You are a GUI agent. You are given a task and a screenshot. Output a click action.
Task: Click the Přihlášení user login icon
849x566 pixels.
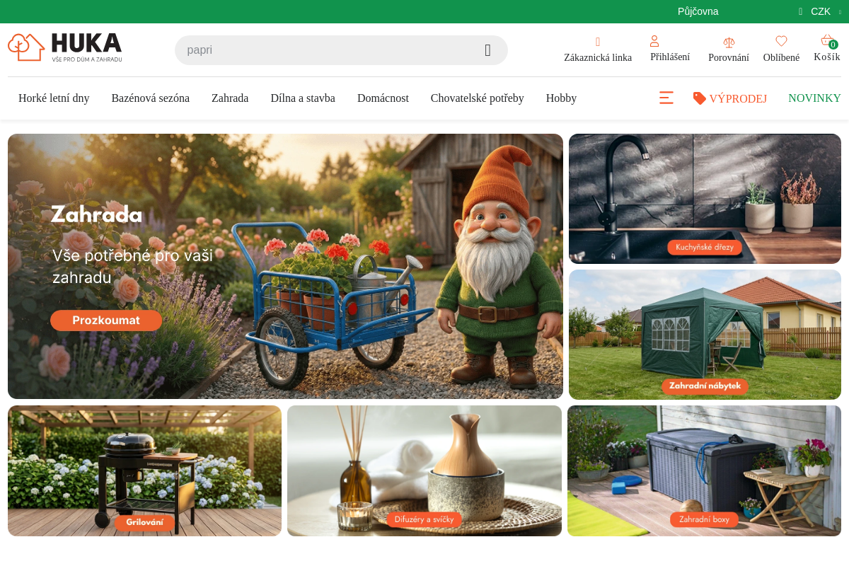(x=654, y=41)
